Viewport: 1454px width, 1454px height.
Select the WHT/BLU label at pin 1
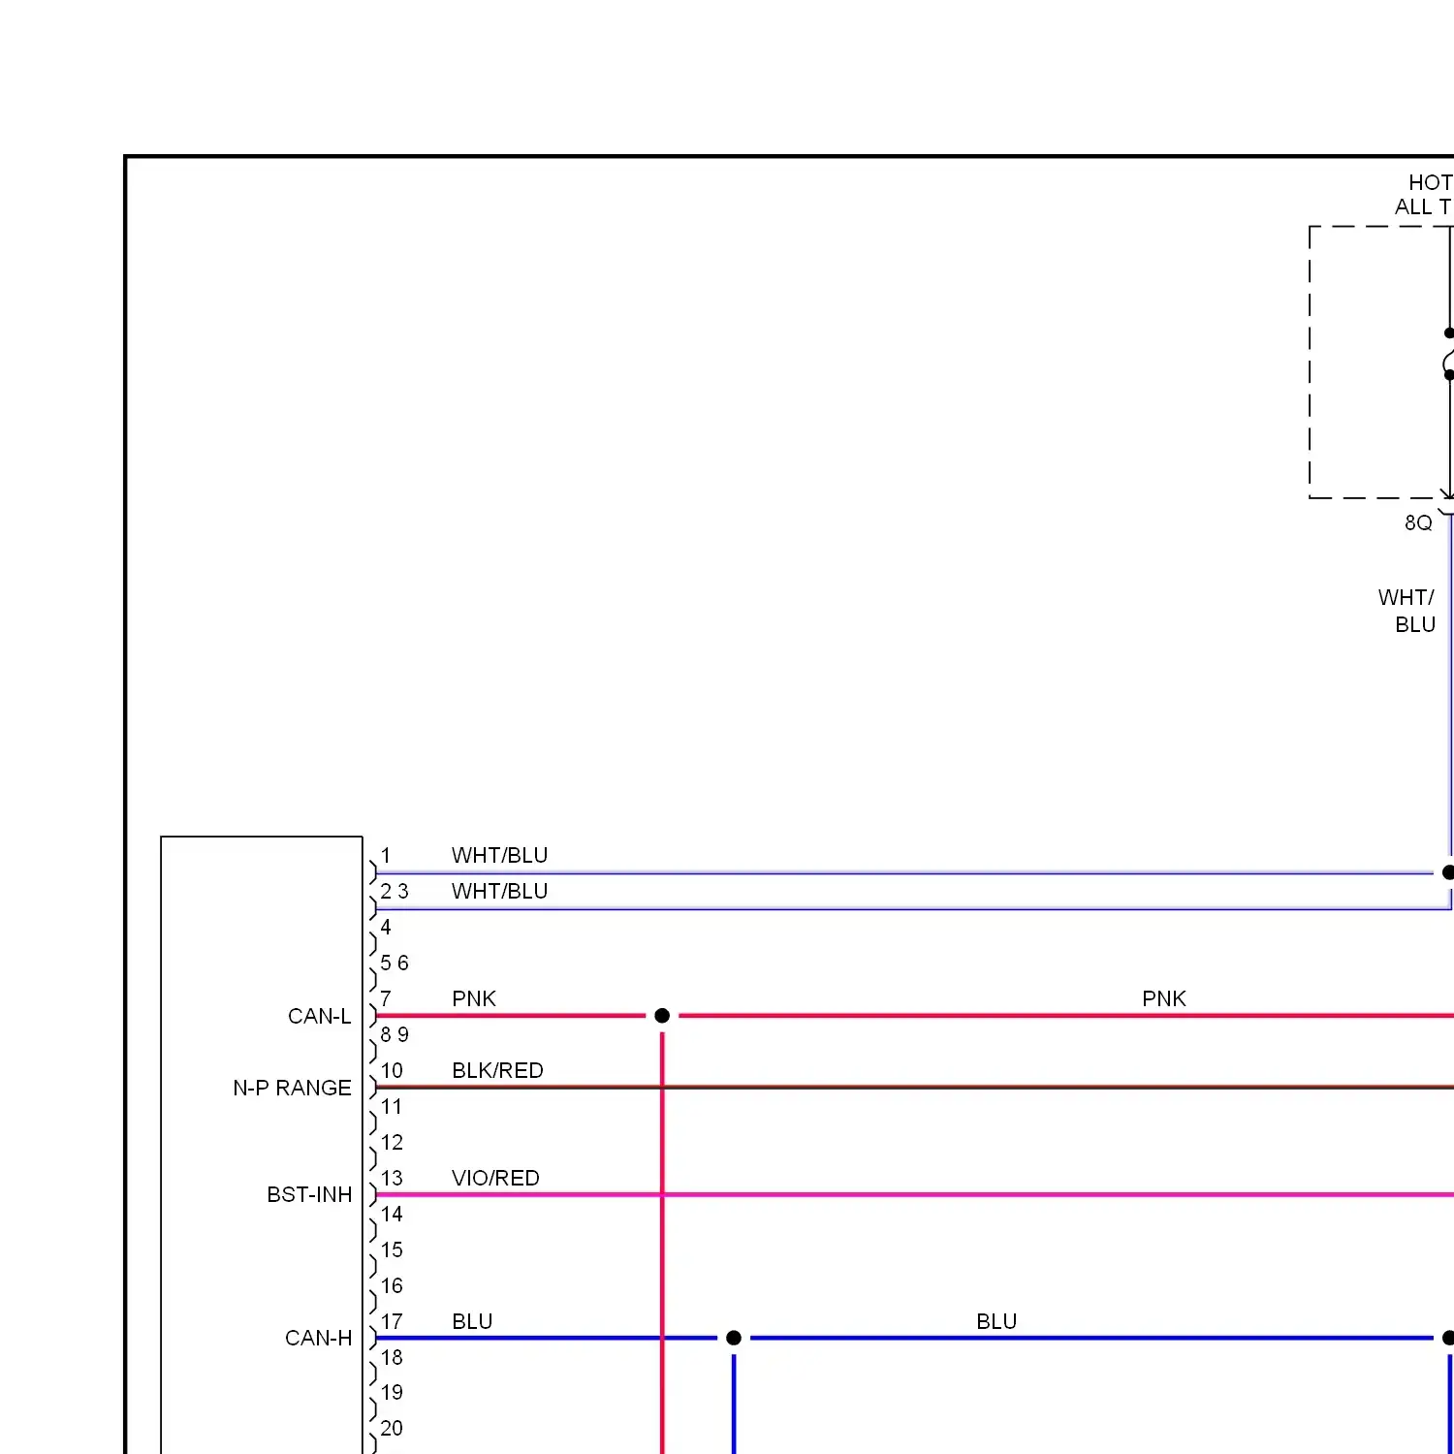click(499, 855)
